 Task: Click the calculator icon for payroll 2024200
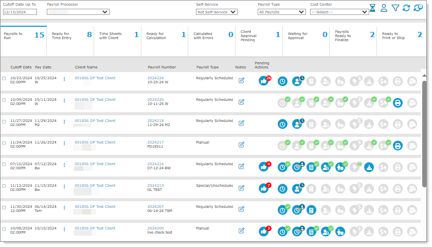311,232
